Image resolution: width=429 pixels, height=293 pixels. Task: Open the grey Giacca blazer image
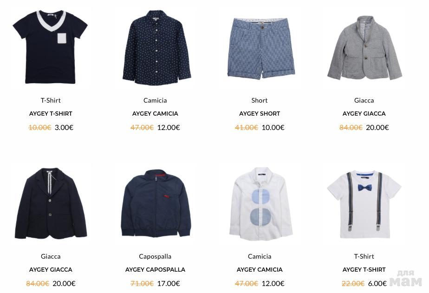pyautogui.click(x=365, y=48)
